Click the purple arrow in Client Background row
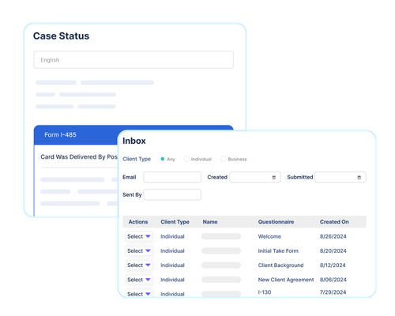This screenshot has height=316, width=395. 148,265
